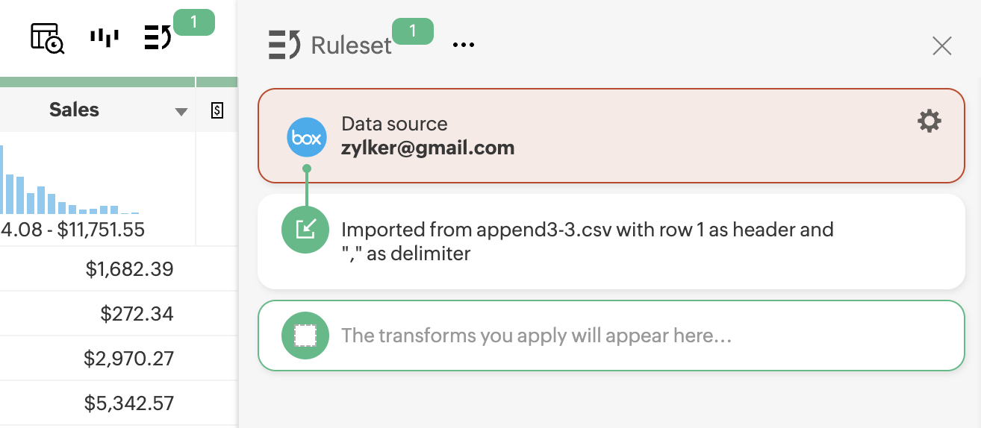This screenshot has height=428, width=981.
Task: Click the dashed-square transforms placeholder icon
Action: 306,336
